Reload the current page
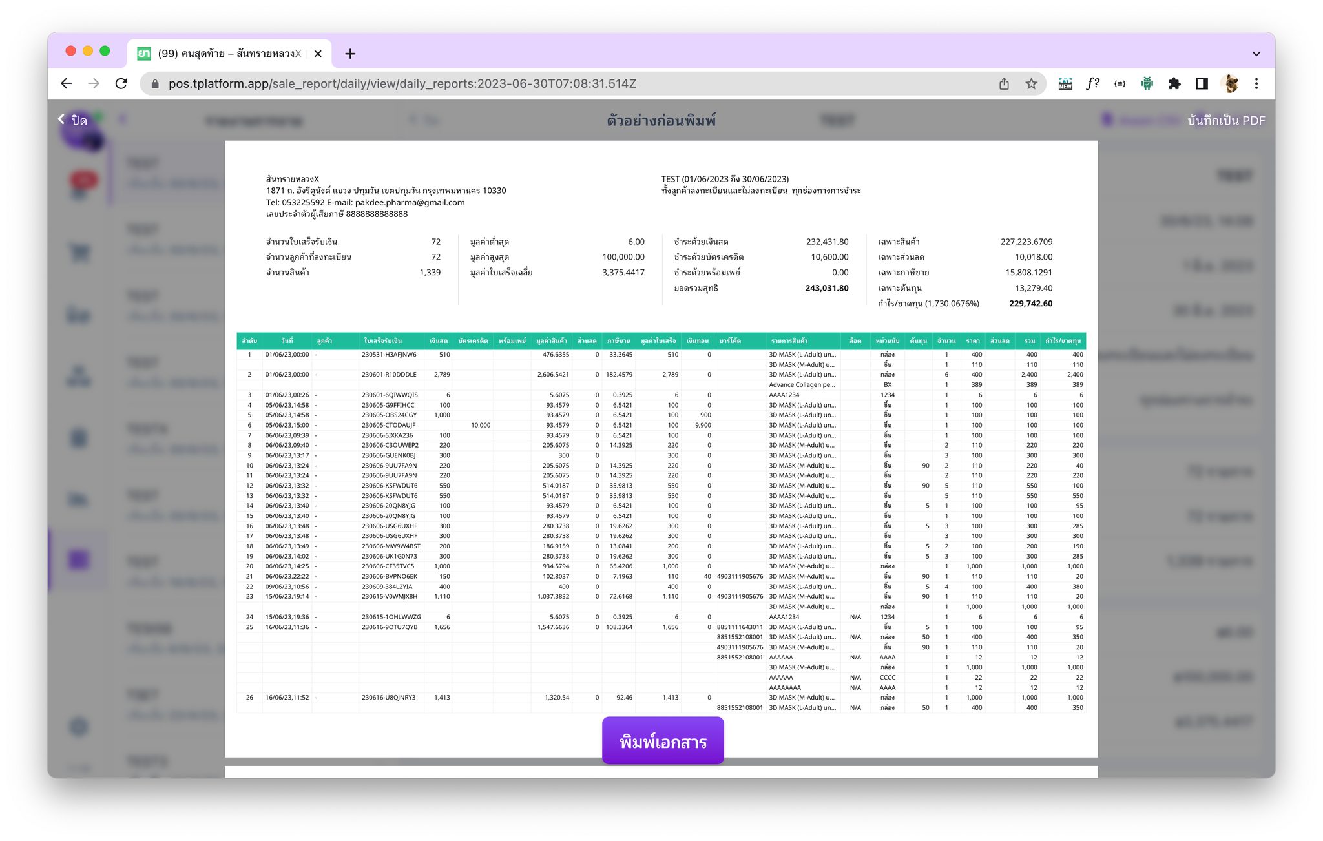Screen dimensions: 1323x841 coord(121,83)
